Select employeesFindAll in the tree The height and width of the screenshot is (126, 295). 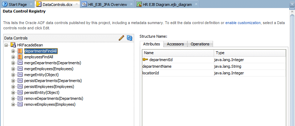point(39,57)
